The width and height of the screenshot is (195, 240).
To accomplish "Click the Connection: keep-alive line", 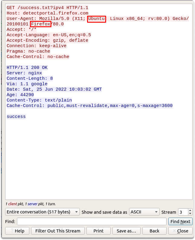I will pos(36,46).
